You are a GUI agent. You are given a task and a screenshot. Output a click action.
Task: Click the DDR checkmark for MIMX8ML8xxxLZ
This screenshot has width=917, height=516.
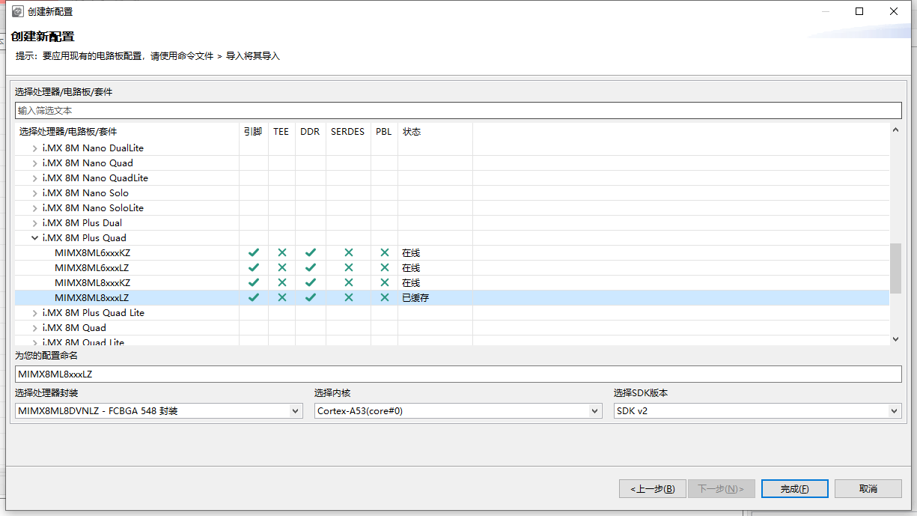pos(311,298)
